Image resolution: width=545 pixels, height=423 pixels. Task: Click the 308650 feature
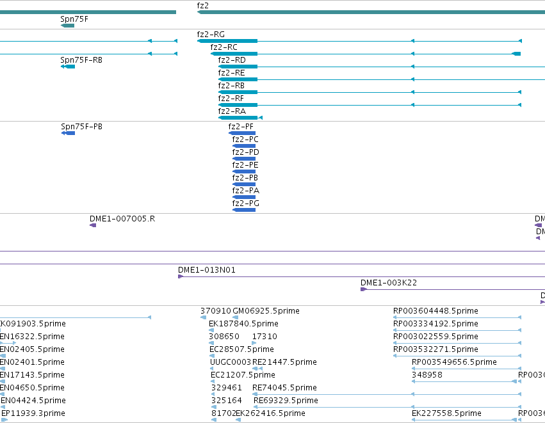click(x=211, y=343)
